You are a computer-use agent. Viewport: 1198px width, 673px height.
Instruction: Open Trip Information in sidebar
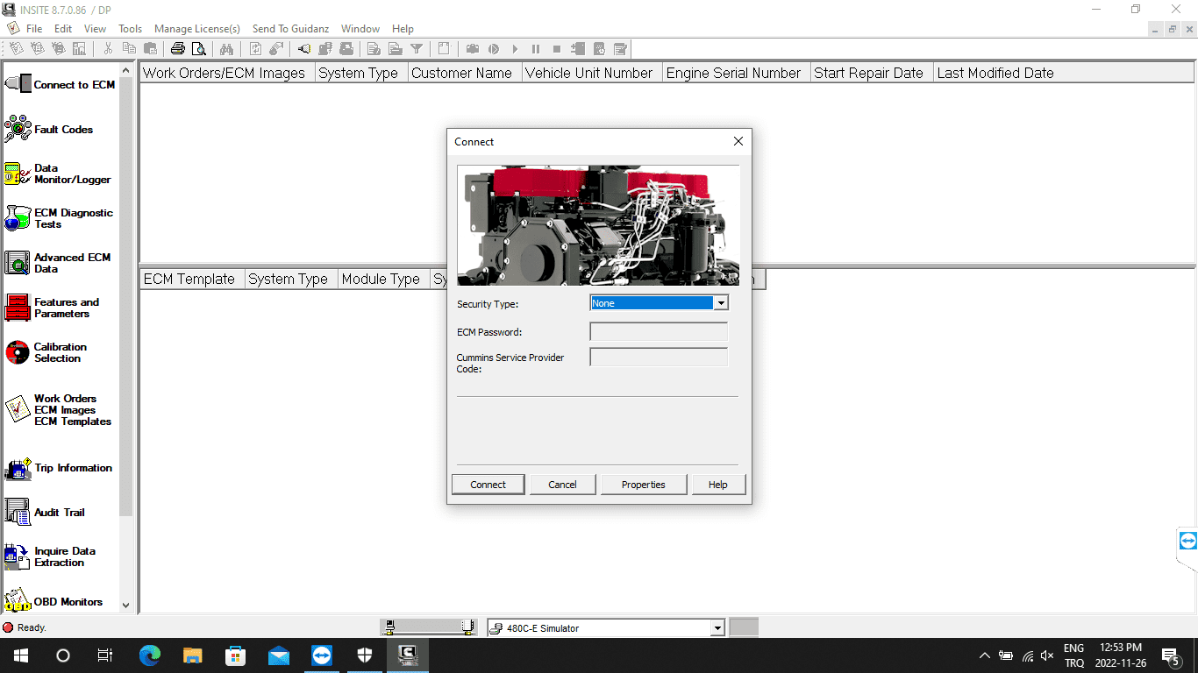click(18, 469)
